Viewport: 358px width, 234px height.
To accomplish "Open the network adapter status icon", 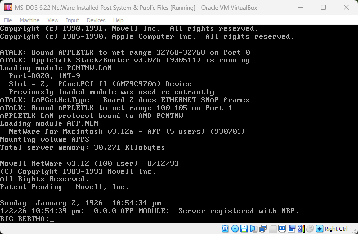I will point(263,229).
